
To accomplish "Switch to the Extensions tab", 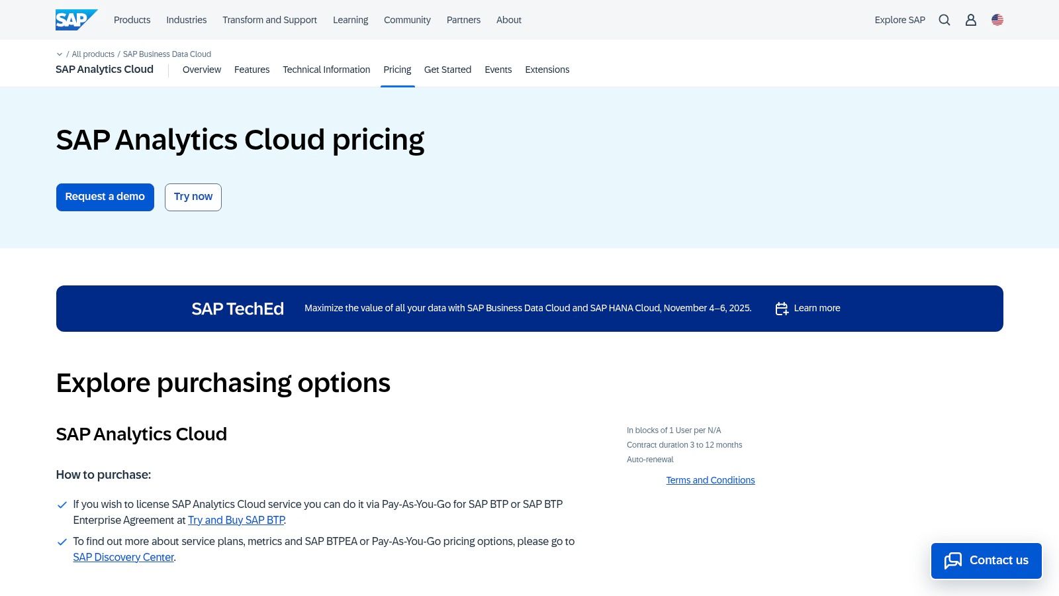I will 547,70.
